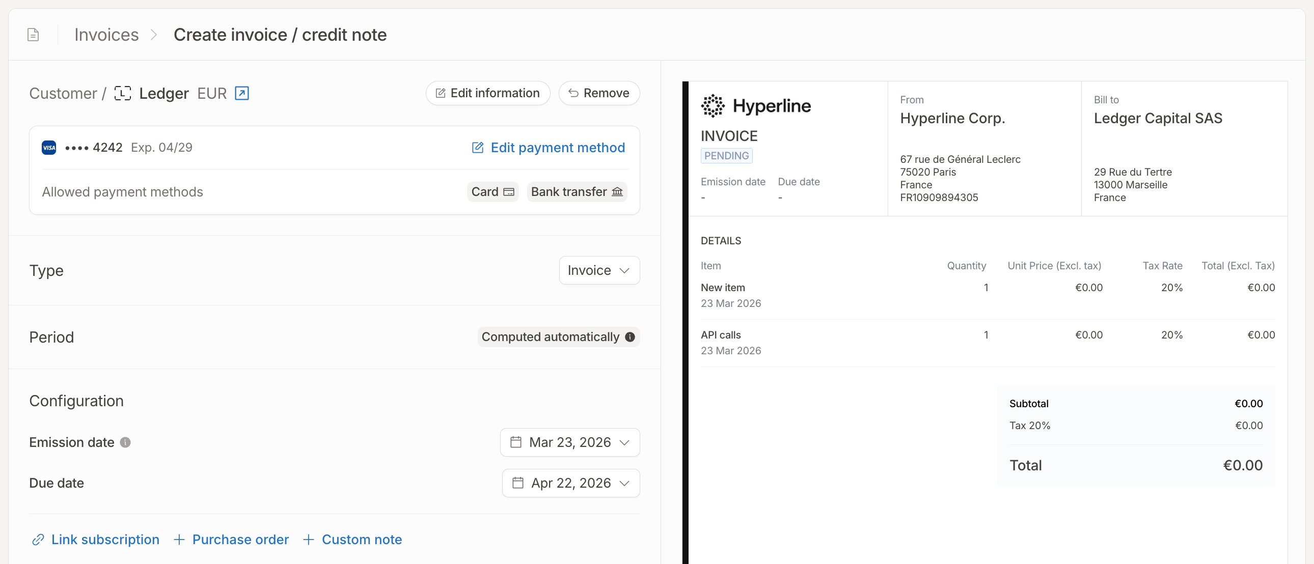
Task: Click the info icon next to Emission date
Action: (125, 443)
